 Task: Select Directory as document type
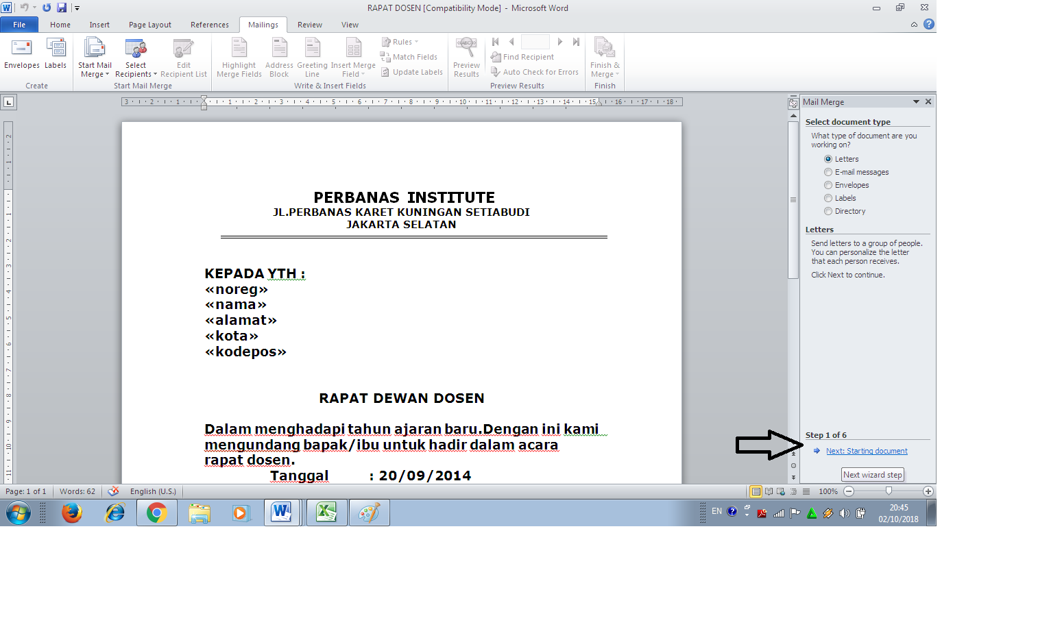tap(828, 211)
